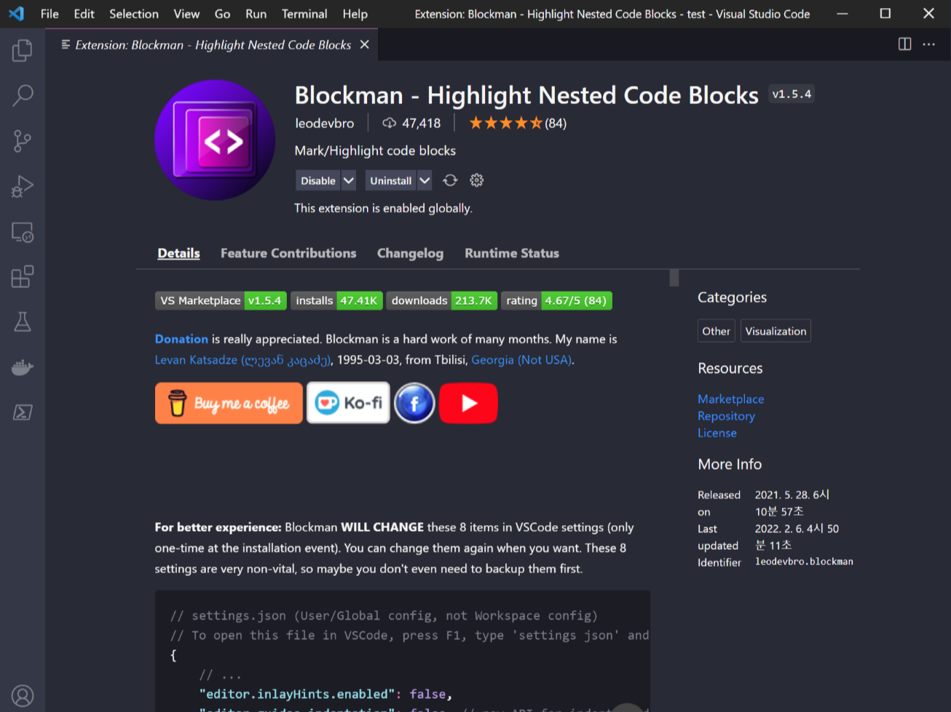951x712 pixels.
Task: Click the YouTube play icon
Action: click(468, 403)
